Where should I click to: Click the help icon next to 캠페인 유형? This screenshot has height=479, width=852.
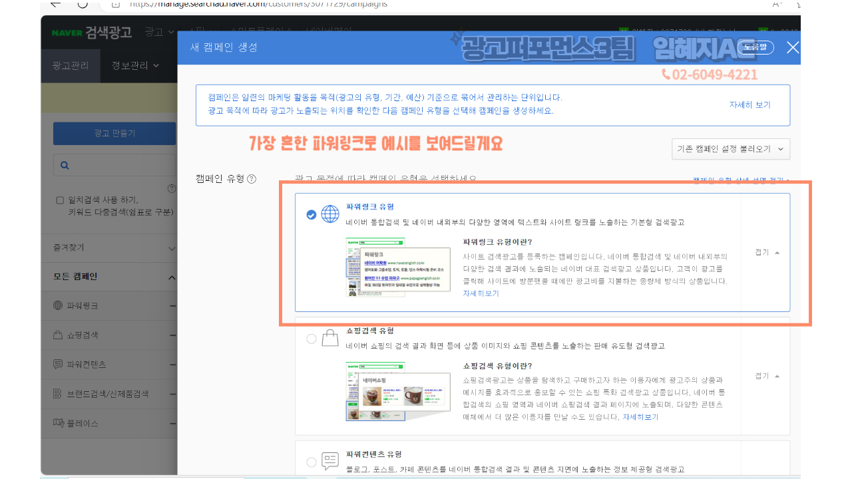tap(252, 179)
